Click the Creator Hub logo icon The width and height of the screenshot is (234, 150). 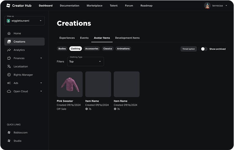(8, 5)
